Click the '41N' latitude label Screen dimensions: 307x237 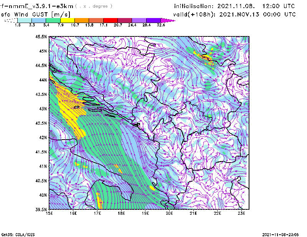(x=43, y=166)
